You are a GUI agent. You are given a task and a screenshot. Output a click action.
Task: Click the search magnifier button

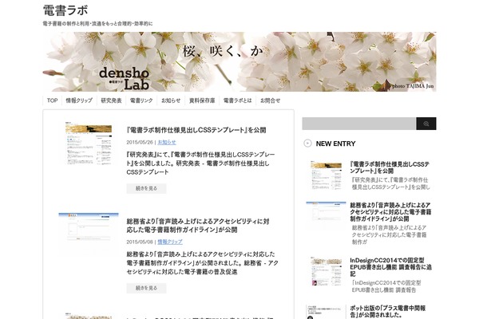(x=426, y=124)
